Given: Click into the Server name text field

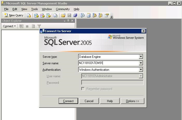Looking at the screenshot, I should 109,63.
